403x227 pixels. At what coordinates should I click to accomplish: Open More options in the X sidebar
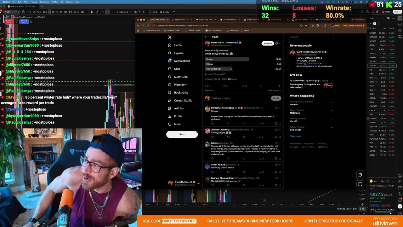pos(174,124)
